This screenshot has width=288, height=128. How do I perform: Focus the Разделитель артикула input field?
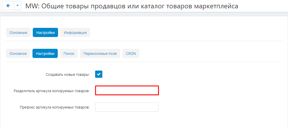click(x=127, y=90)
